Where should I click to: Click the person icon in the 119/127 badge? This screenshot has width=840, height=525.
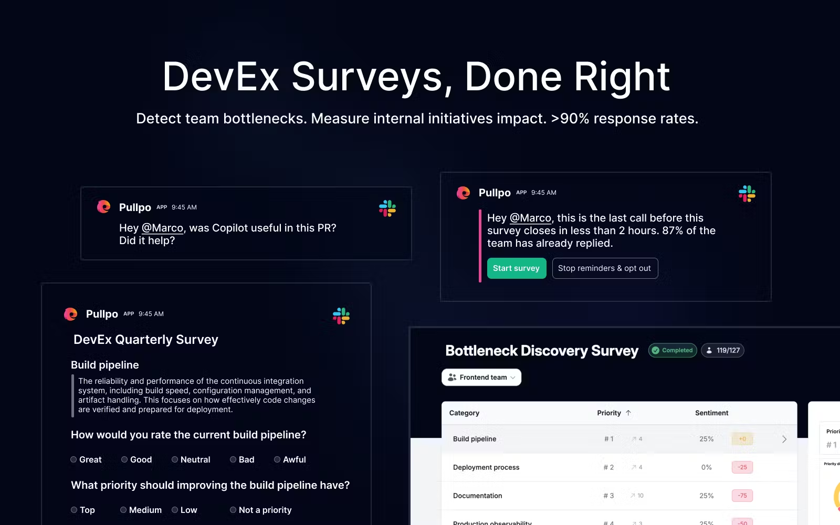click(709, 350)
